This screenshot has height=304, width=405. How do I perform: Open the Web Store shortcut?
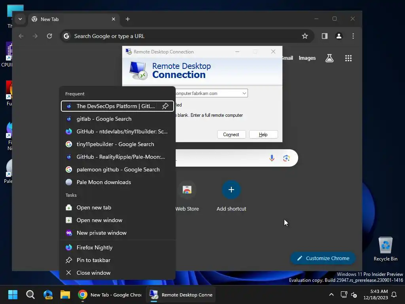click(x=187, y=196)
